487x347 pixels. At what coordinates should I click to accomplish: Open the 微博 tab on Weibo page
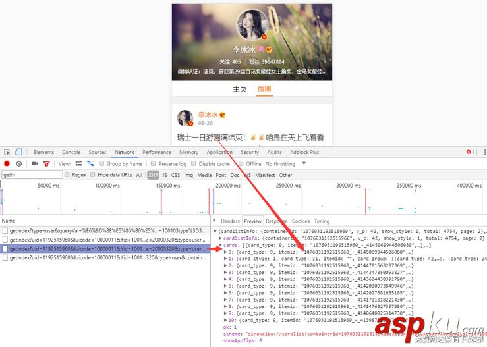point(264,89)
